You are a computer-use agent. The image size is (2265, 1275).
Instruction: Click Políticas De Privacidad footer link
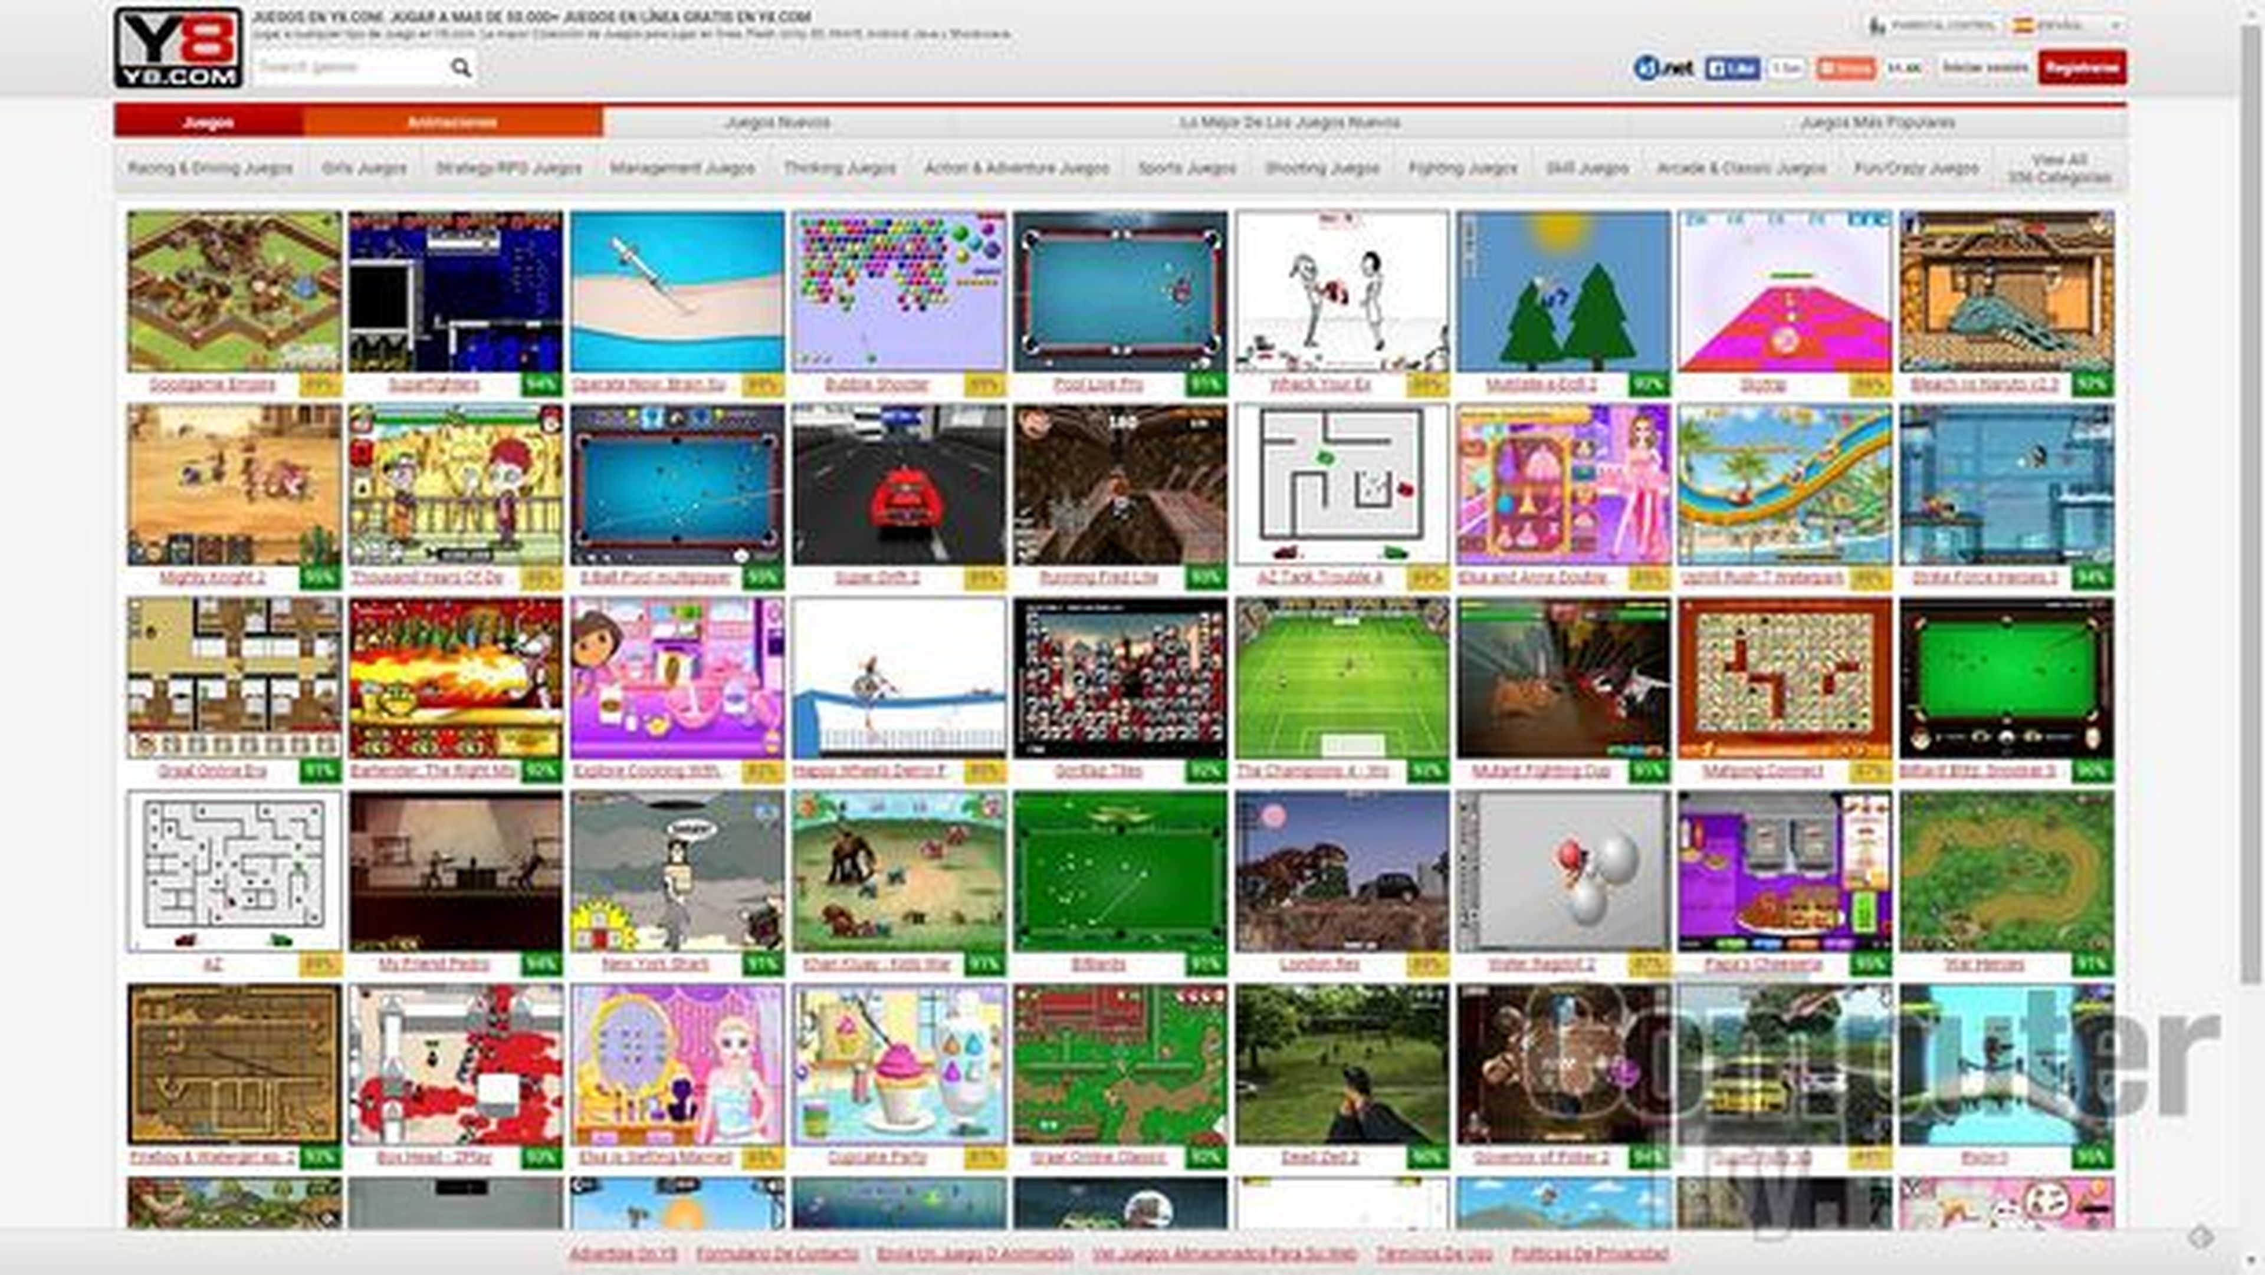click(x=1590, y=1253)
